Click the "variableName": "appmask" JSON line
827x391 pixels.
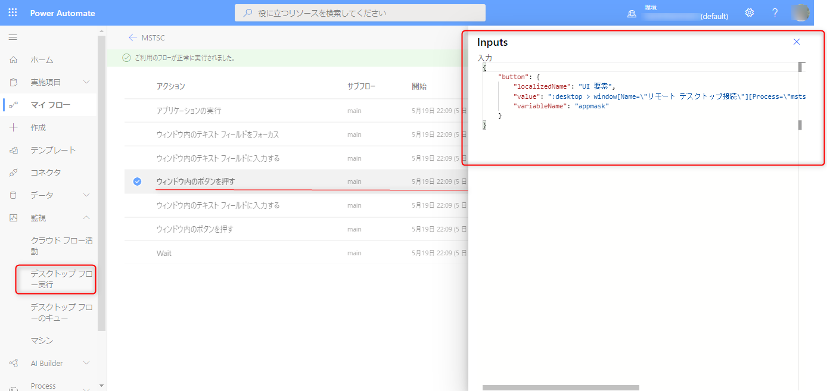click(561, 106)
